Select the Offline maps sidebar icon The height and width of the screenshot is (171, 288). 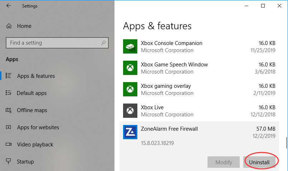coord(9,110)
